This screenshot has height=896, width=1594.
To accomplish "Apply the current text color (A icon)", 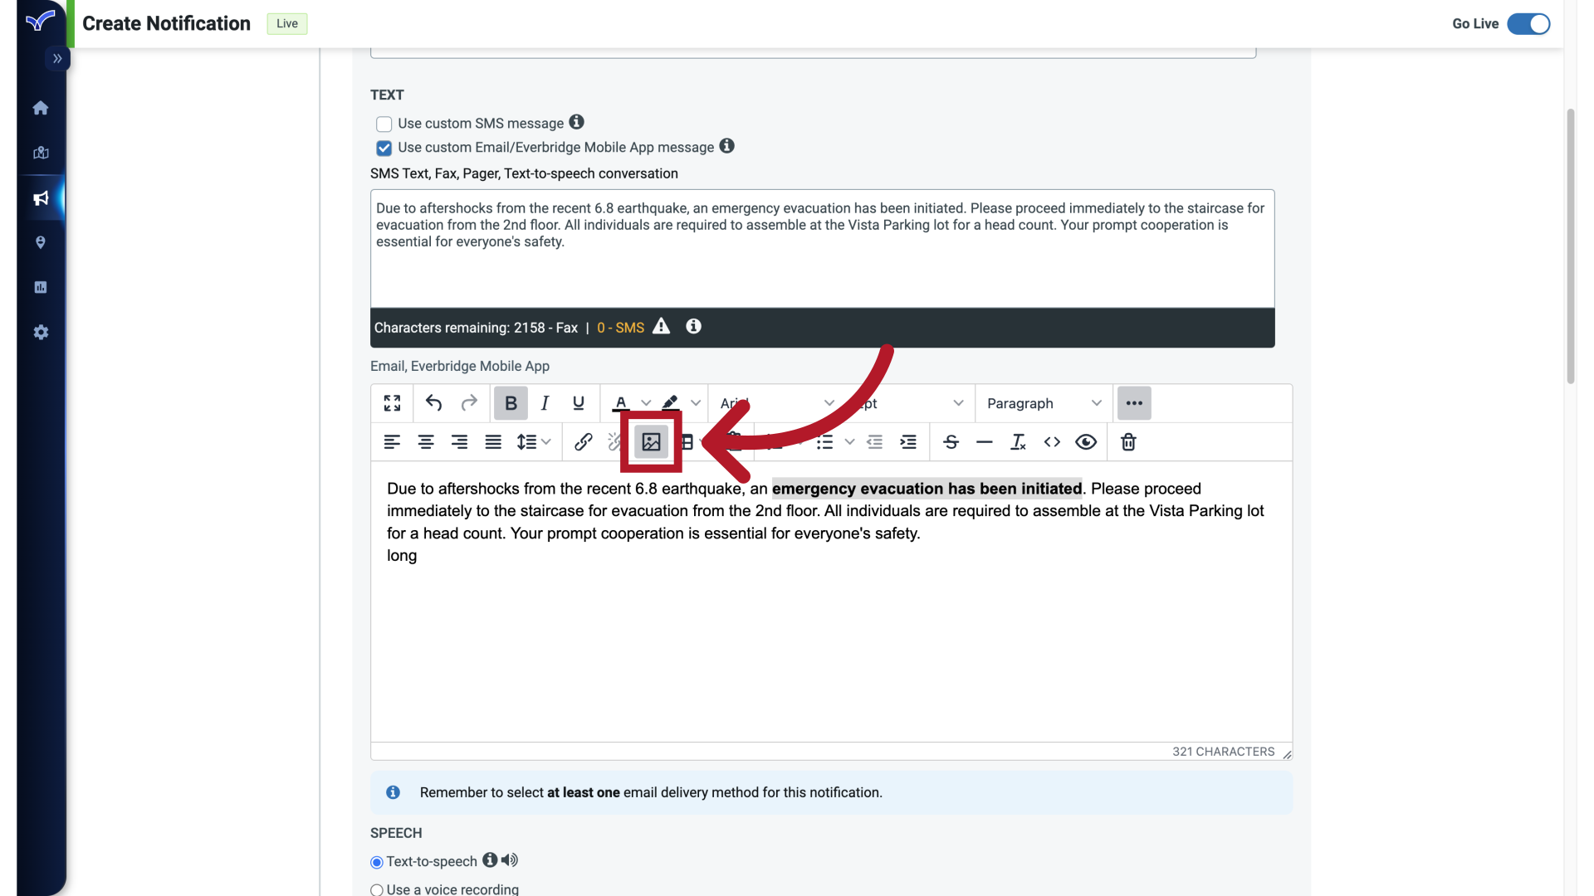I will pyautogui.click(x=621, y=403).
